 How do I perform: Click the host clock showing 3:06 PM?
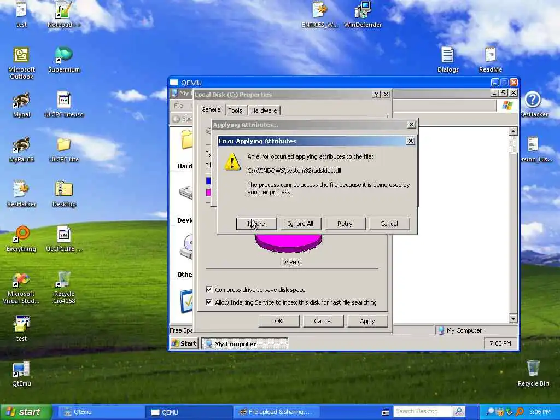click(x=540, y=412)
